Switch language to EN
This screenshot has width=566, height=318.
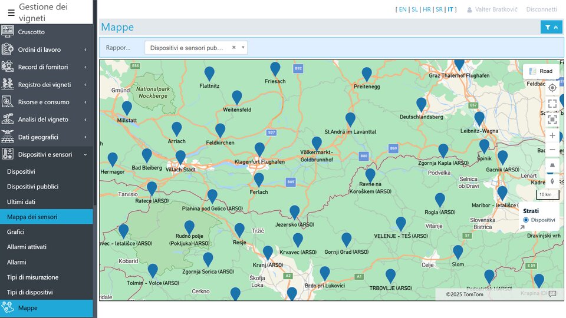pyautogui.click(x=403, y=9)
